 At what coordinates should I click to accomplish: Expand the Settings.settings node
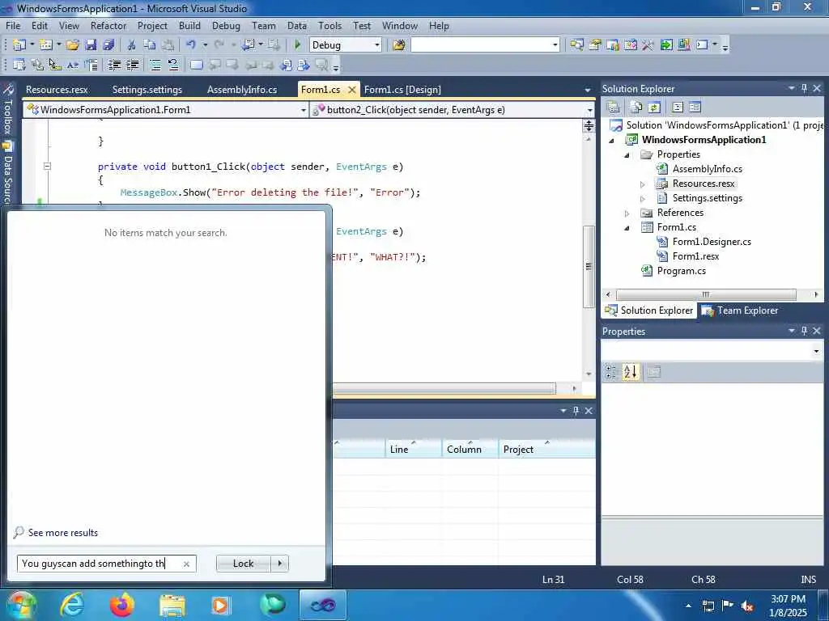pos(642,199)
